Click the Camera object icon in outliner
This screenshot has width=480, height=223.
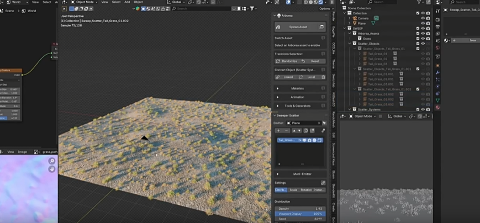tap(355, 18)
